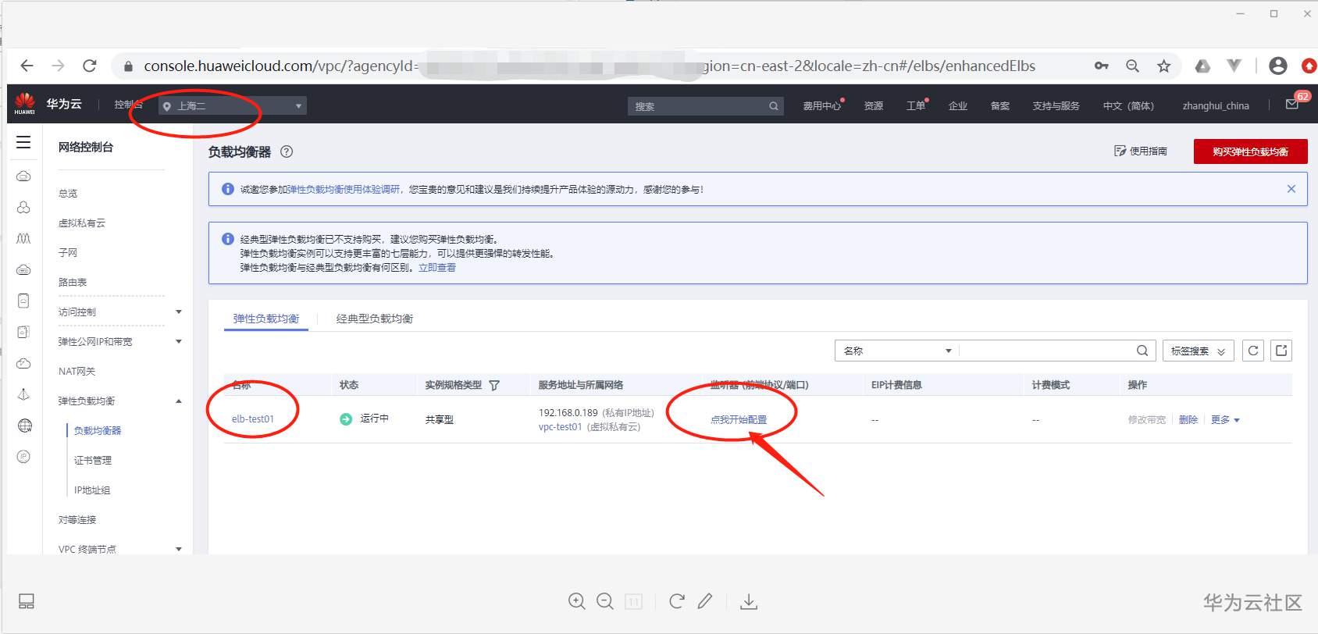Click 点我开始配置 listener link
1318x634 pixels.
739,420
